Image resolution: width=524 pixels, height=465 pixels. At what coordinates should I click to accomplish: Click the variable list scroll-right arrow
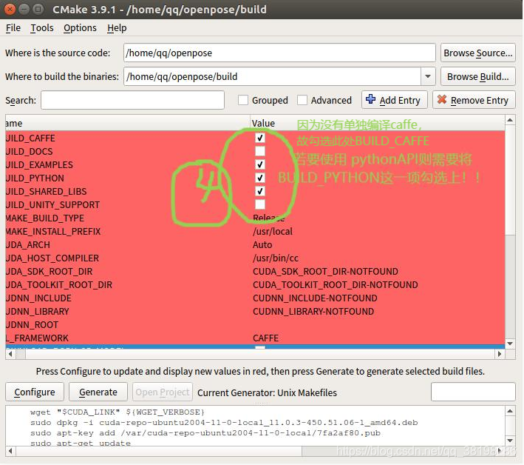(500, 354)
